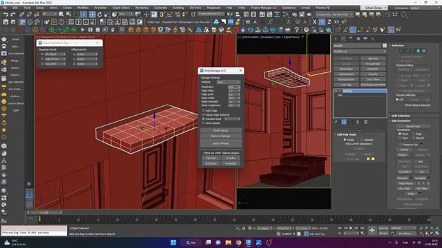Open the Modifiers menu
This screenshot has height=248, width=442.
pyautogui.click(x=83, y=8)
